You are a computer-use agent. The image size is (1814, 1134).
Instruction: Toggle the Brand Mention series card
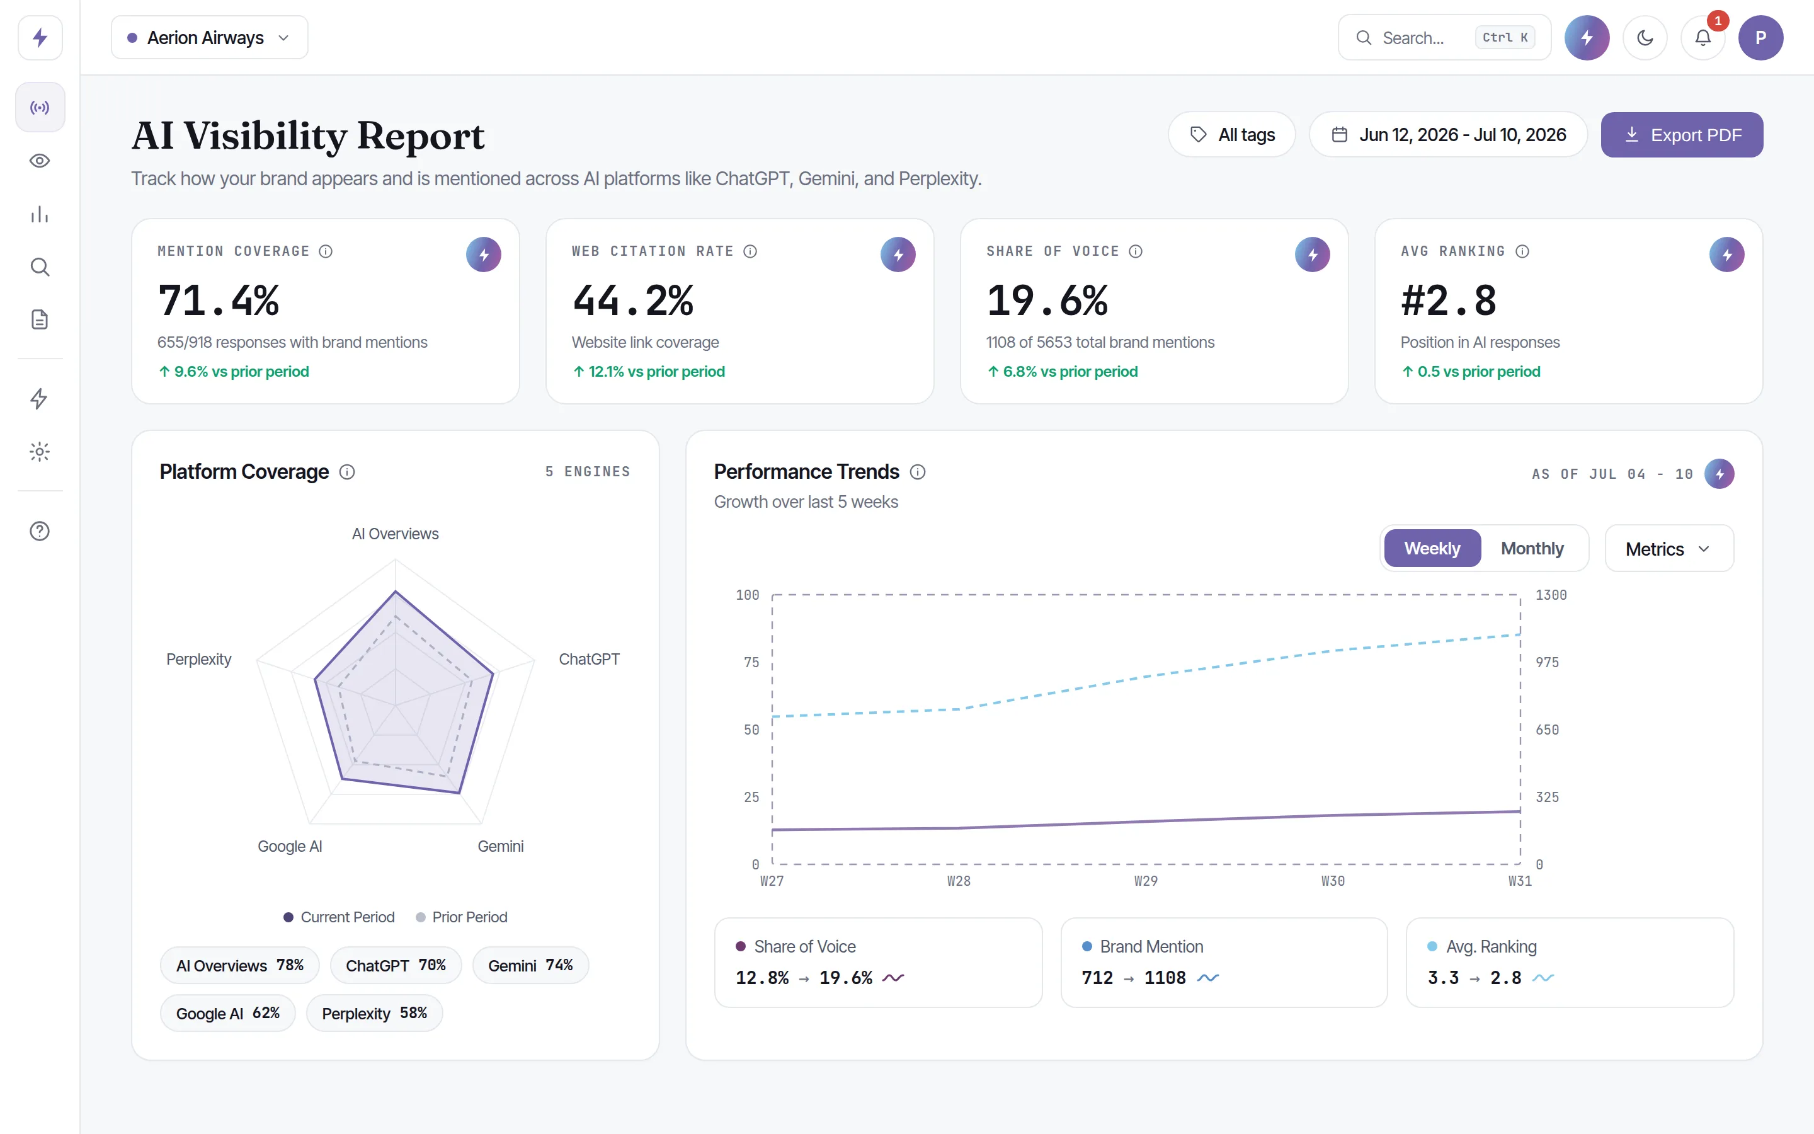tap(1224, 962)
